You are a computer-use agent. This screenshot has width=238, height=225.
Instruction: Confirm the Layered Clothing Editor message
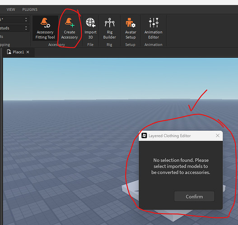pos(194,197)
